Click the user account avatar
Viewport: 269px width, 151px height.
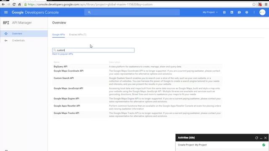[262, 12]
